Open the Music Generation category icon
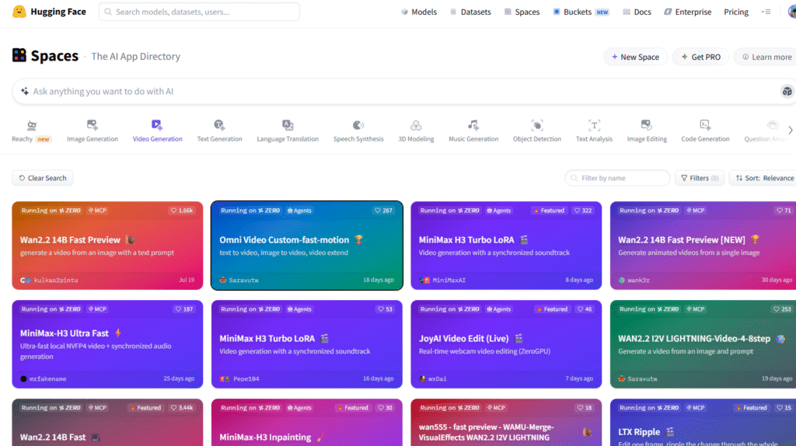The height and width of the screenshot is (446, 796). point(473,125)
